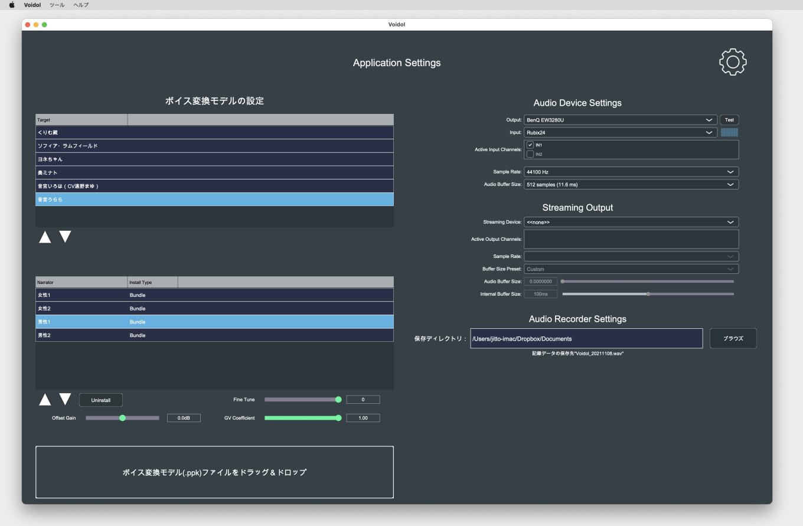The height and width of the screenshot is (526, 803).
Task: Open settings via the gear icon
Action: [x=733, y=62]
